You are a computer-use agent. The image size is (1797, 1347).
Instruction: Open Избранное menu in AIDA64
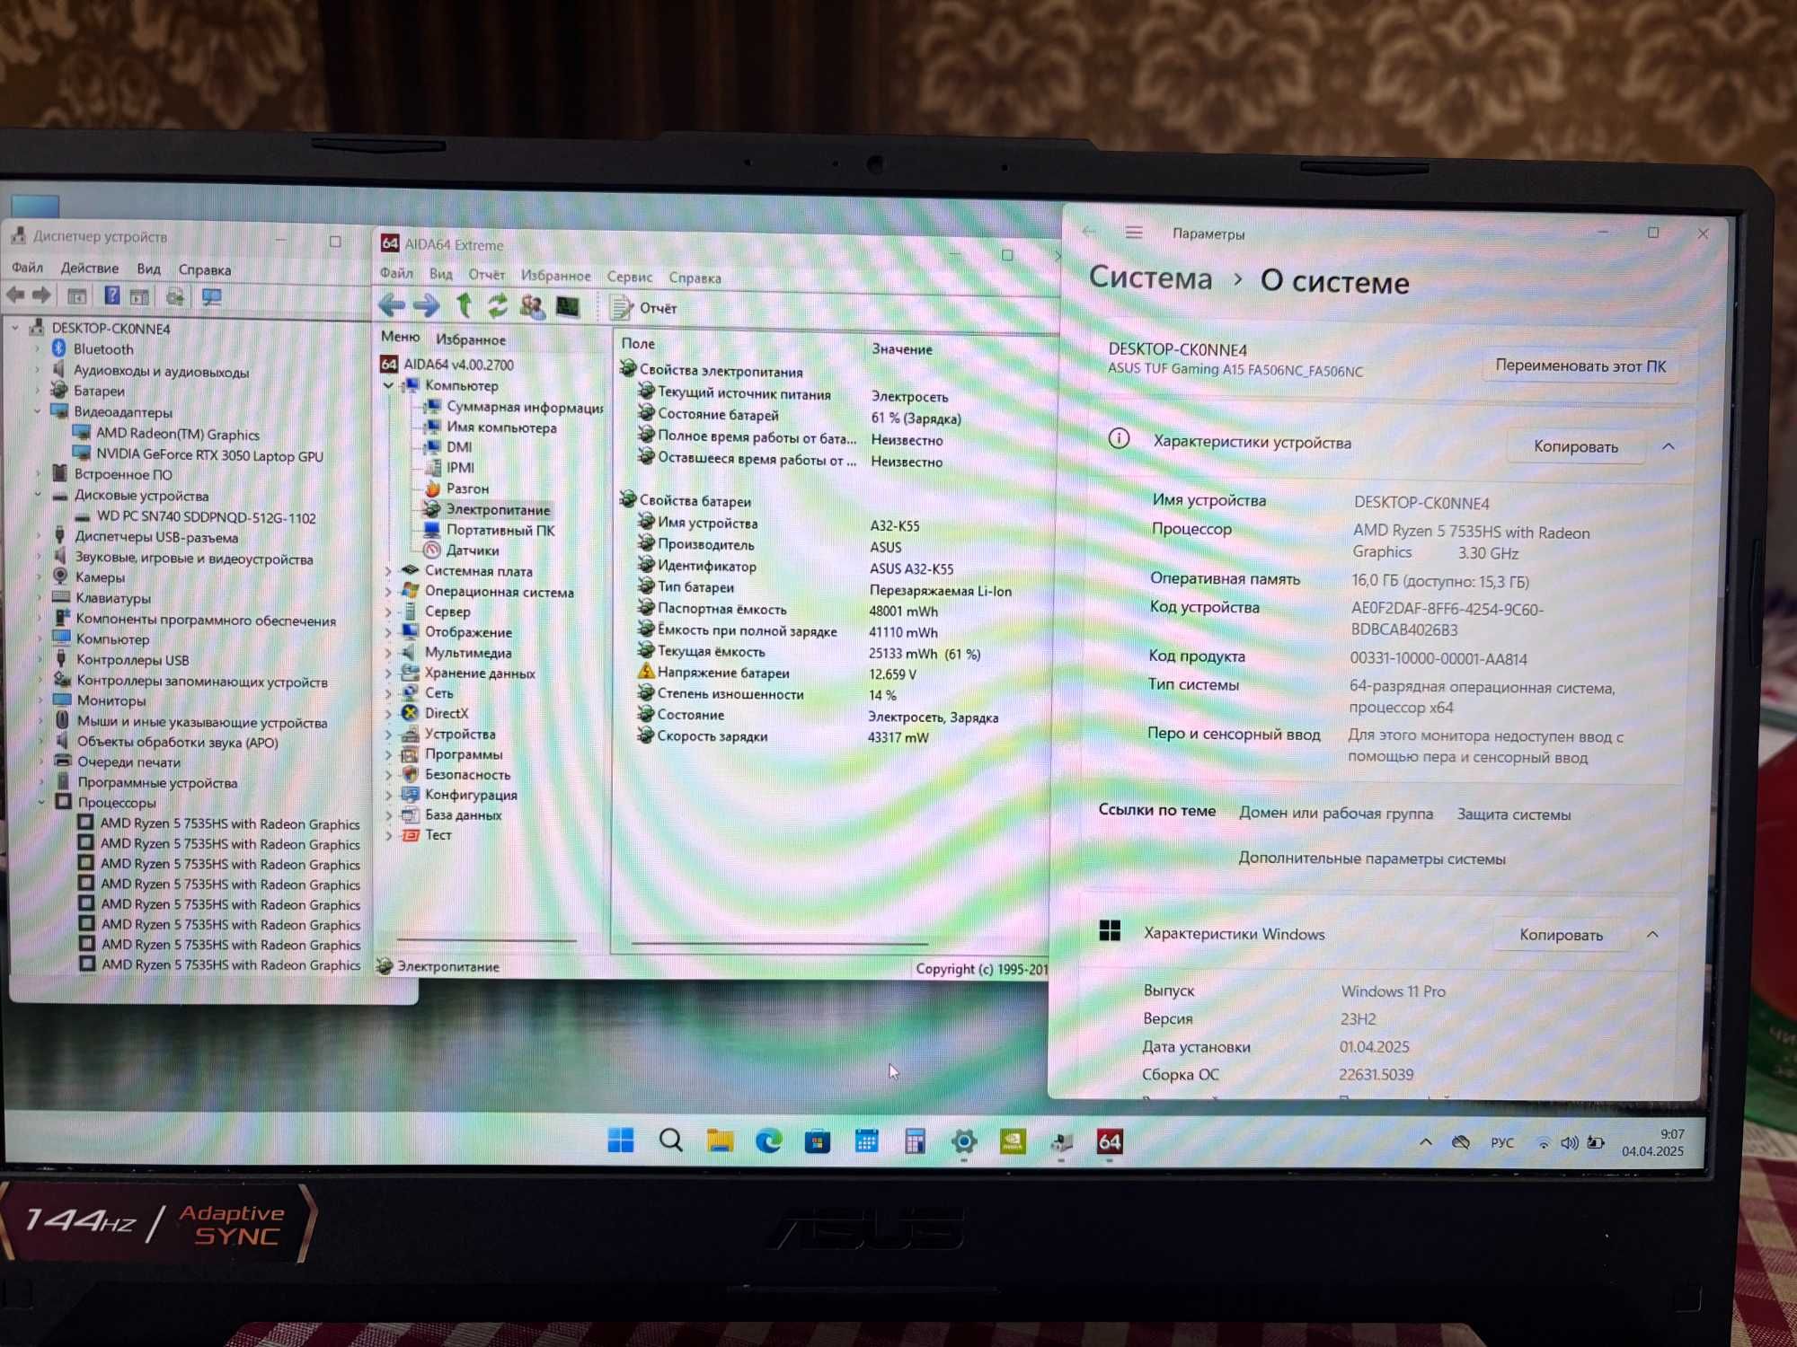[x=556, y=276]
